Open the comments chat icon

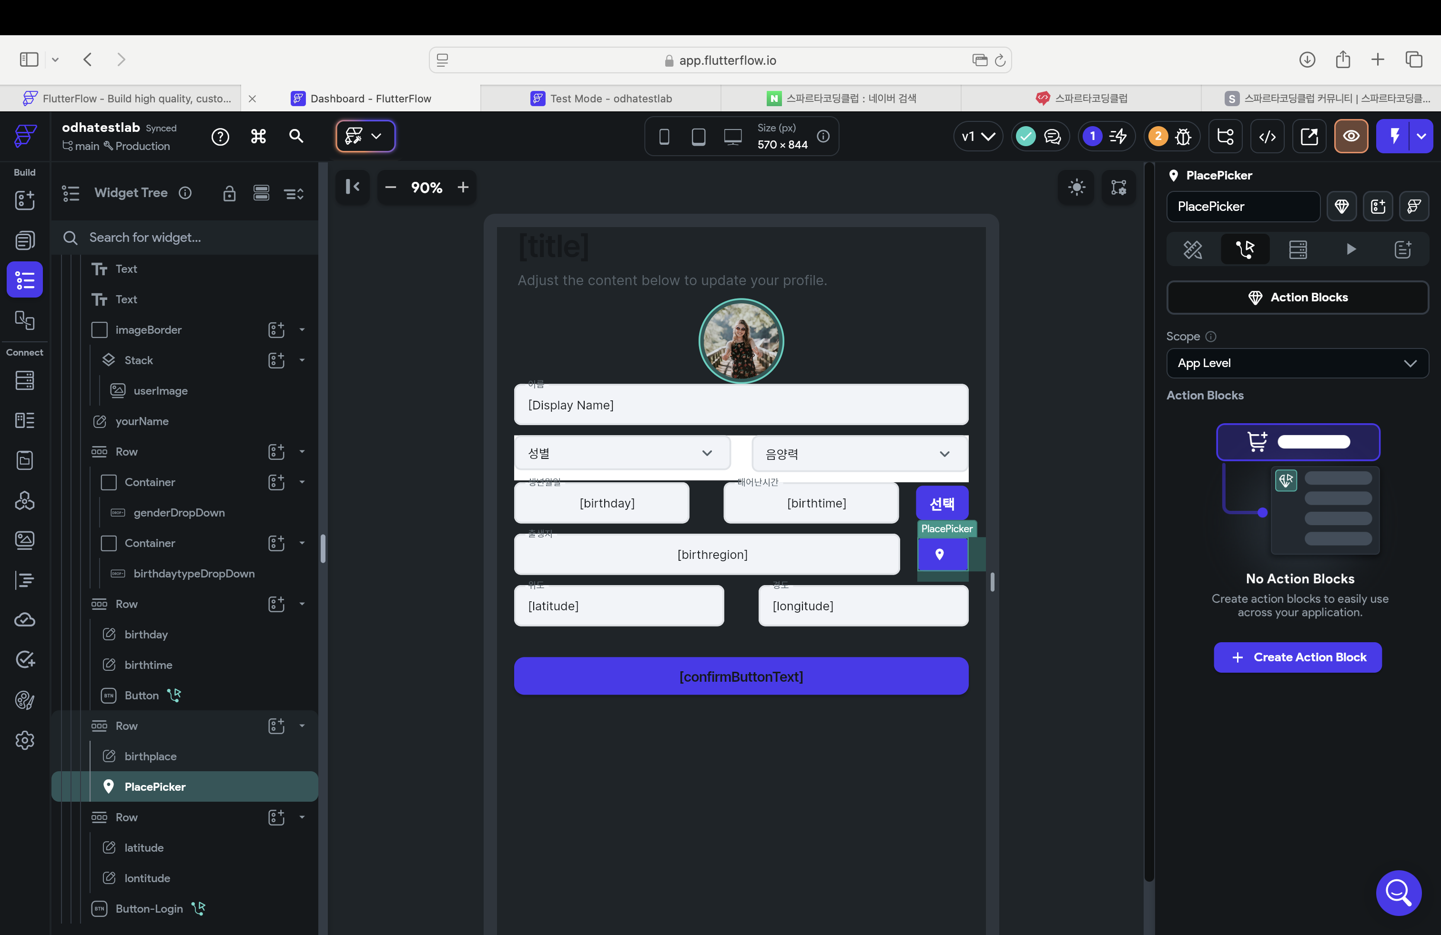click(x=1052, y=137)
